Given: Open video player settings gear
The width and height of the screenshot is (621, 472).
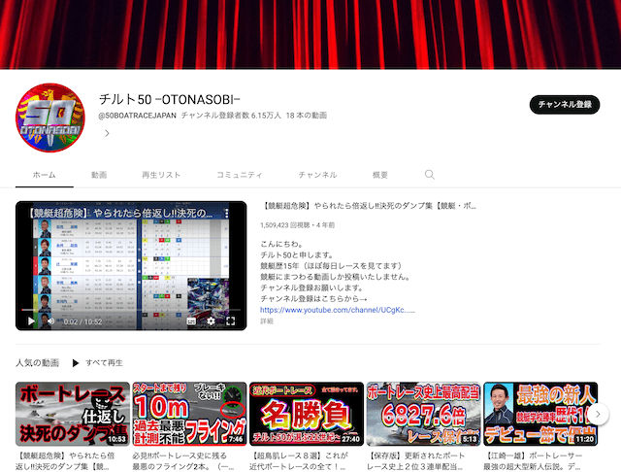Looking at the screenshot, I should pyautogui.click(x=211, y=320).
